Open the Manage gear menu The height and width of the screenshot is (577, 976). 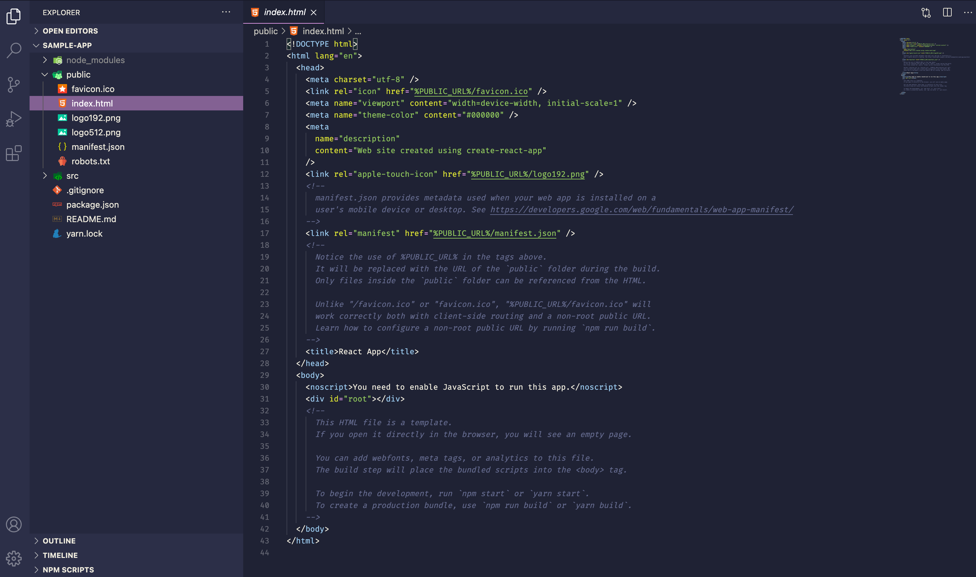pos(14,558)
